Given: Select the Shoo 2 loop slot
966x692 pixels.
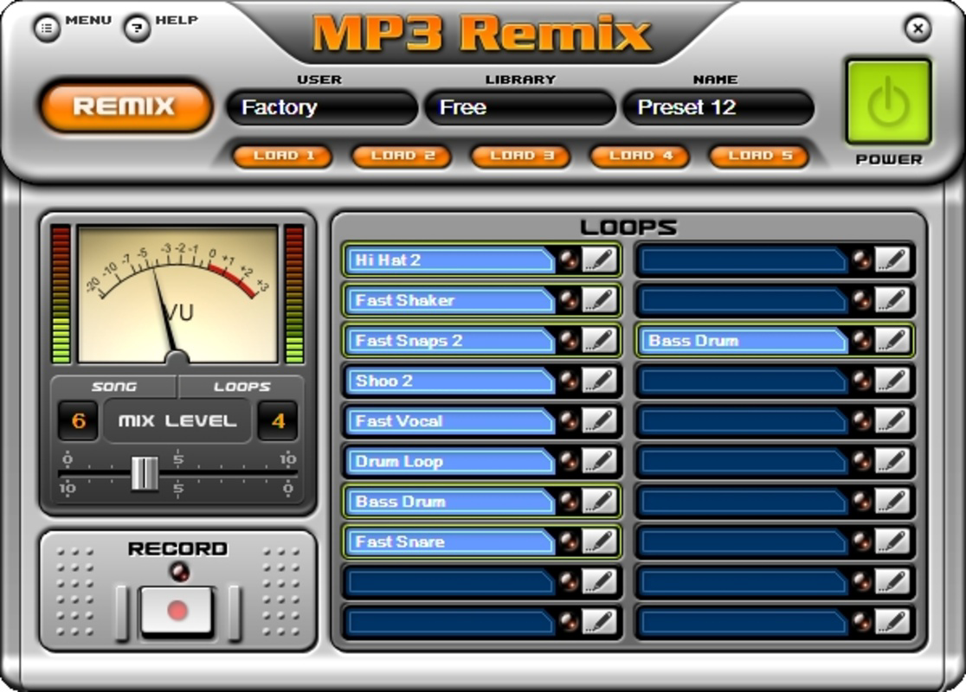Looking at the screenshot, I should click(450, 381).
